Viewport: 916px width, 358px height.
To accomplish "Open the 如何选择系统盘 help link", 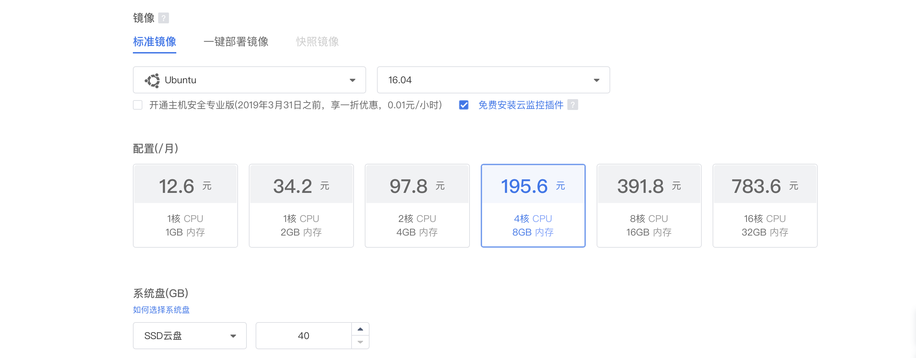I will click(161, 309).
